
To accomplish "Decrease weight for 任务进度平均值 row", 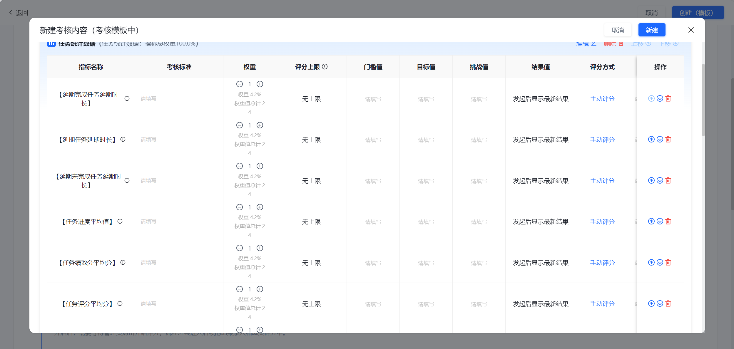I will (240, 207).
